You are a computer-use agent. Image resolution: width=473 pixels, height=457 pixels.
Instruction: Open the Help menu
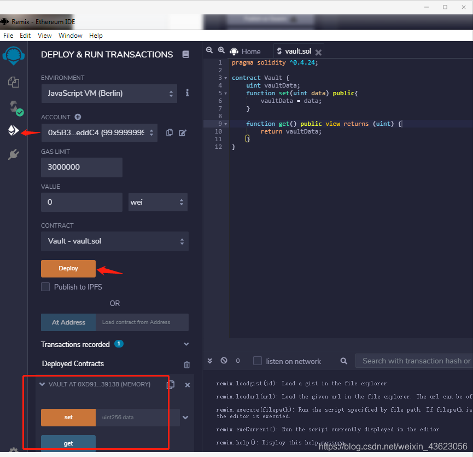pyautogui.click(x=96, y=36)
